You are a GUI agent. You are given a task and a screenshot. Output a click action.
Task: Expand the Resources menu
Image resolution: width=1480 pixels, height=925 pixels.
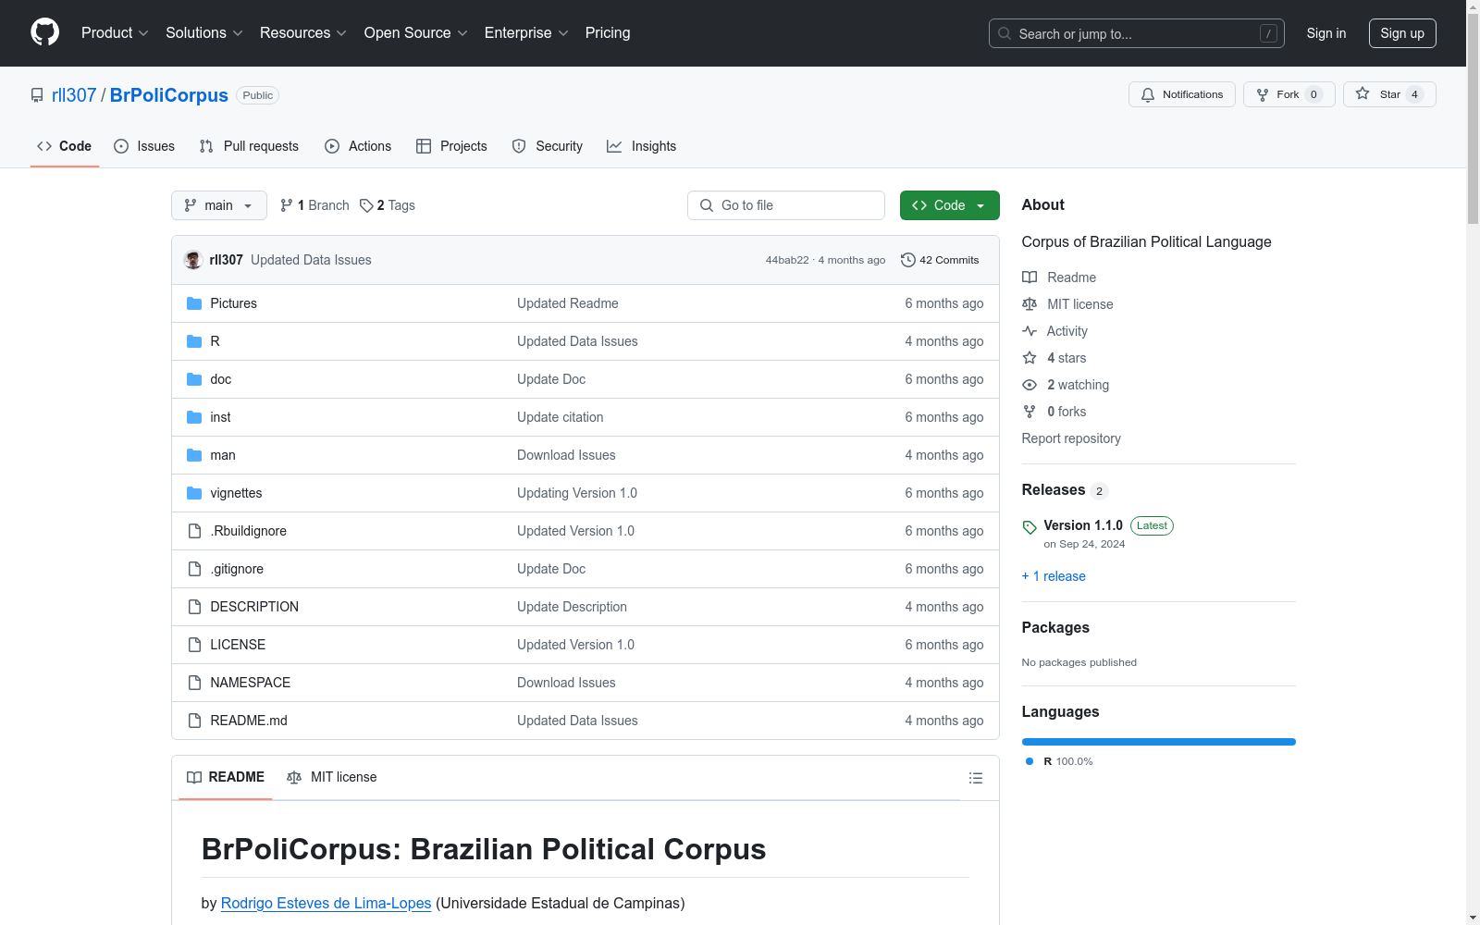tap(303, 33)
